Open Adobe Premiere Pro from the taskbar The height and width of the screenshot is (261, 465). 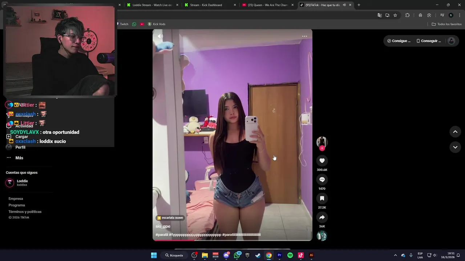279,255
